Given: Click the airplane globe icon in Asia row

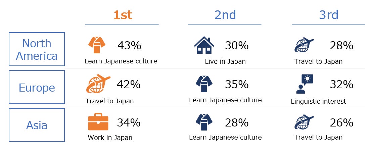Looking at the screenshot, I should (x=304, y=122).
